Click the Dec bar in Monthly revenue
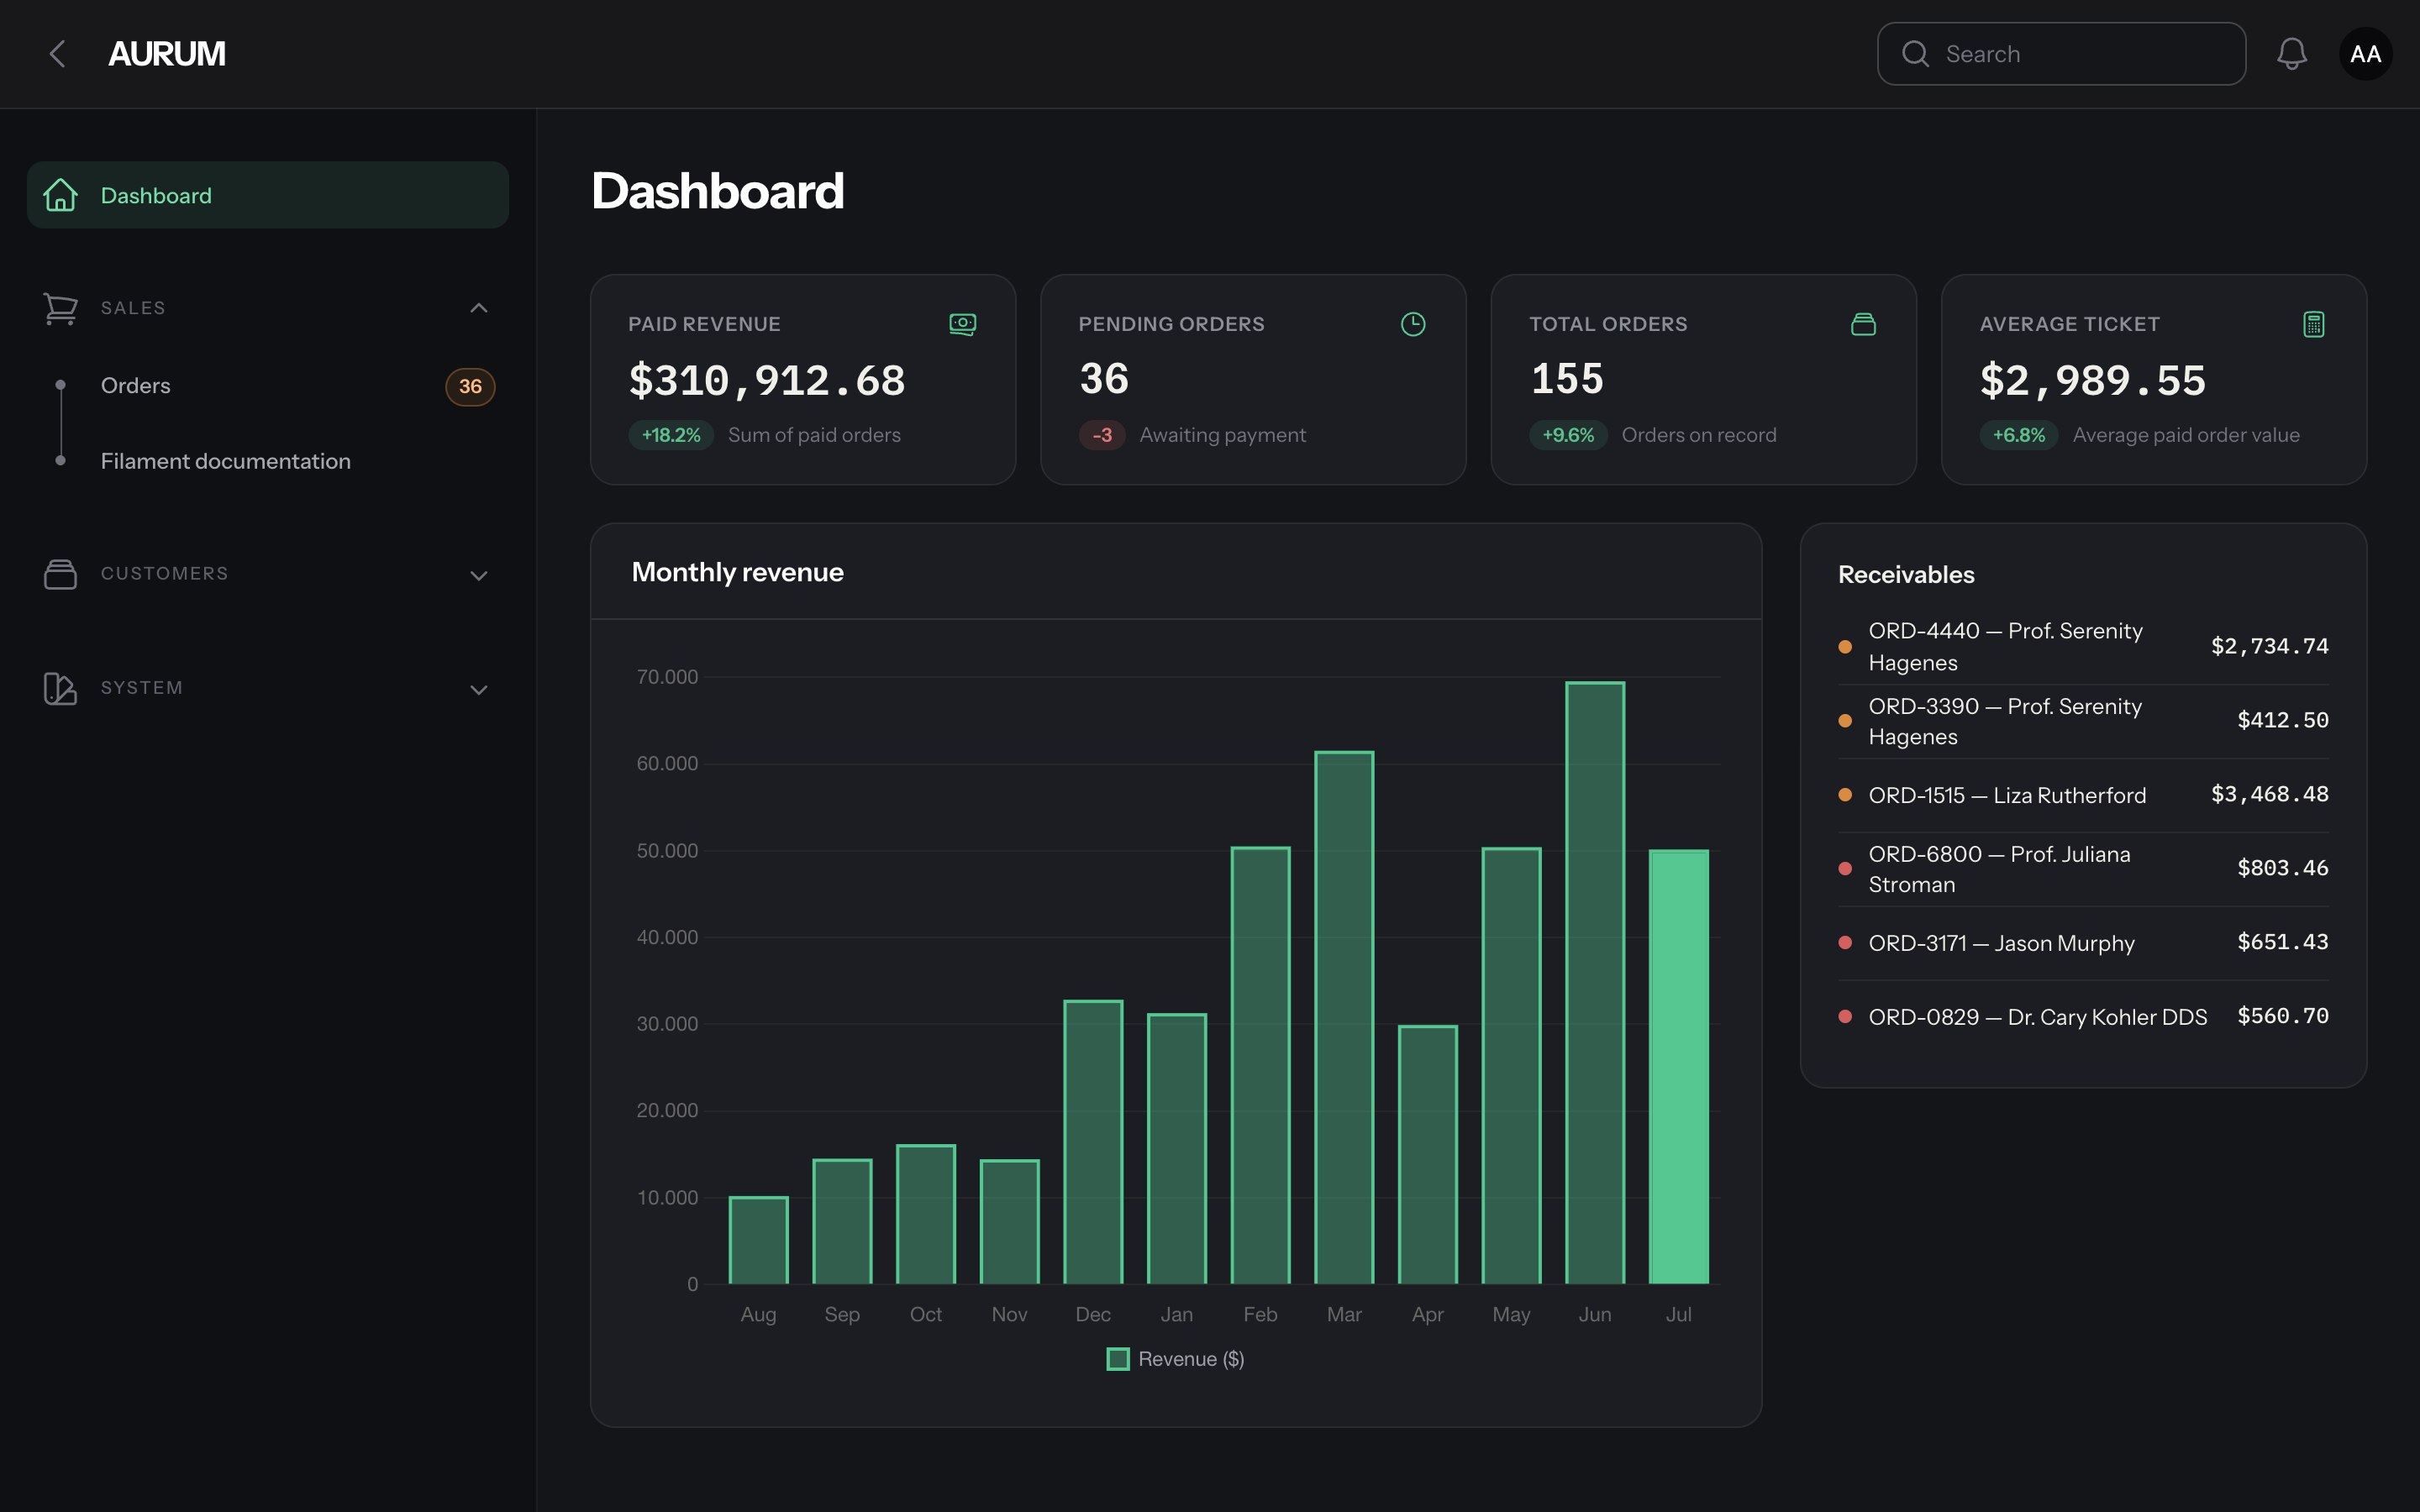 pyautogui.click(x=1093, y=1142)
